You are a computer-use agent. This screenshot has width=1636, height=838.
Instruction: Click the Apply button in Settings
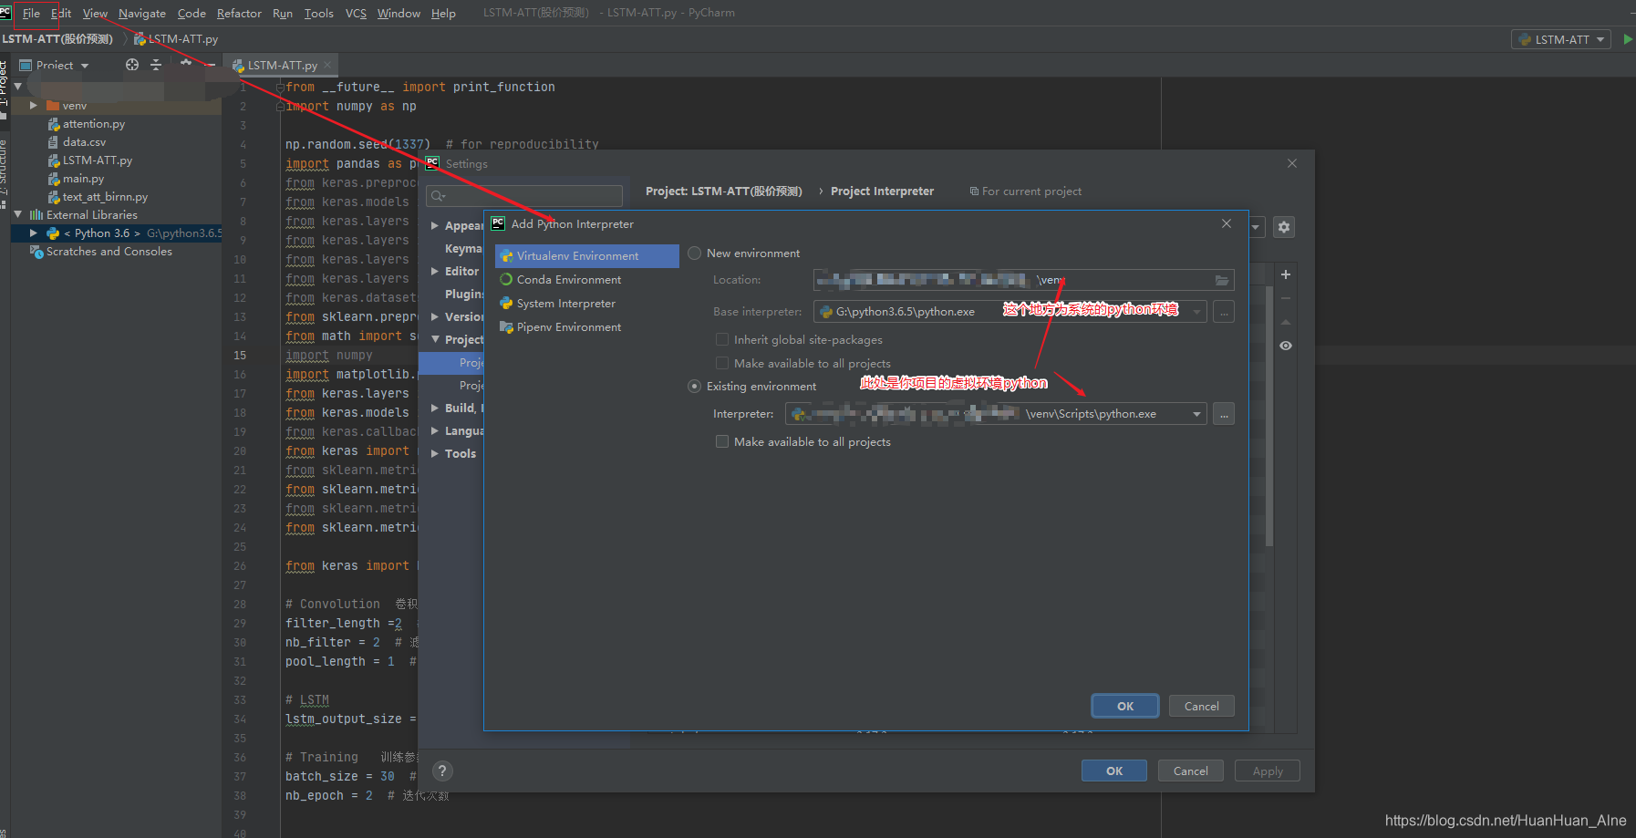1268,771
